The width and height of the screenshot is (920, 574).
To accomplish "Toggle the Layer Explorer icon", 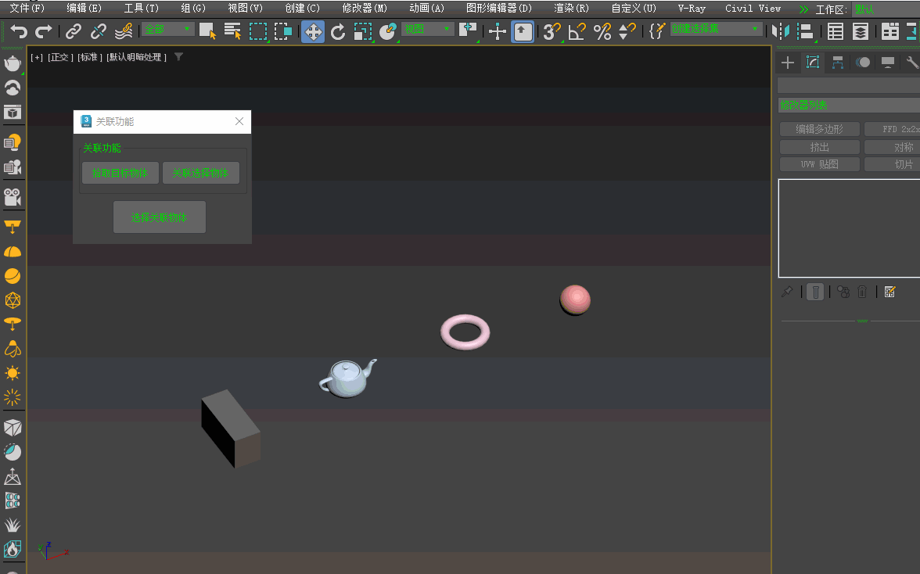I will (861, 31).
